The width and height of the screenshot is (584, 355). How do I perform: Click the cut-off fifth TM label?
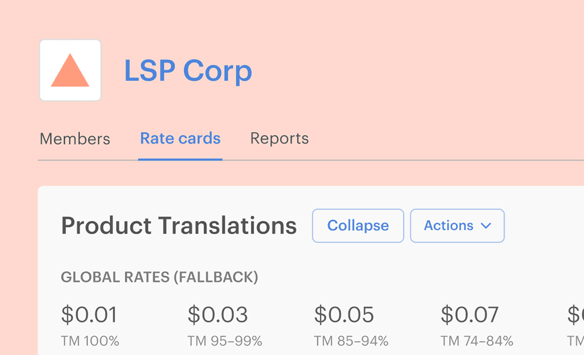tap(575, 341)
